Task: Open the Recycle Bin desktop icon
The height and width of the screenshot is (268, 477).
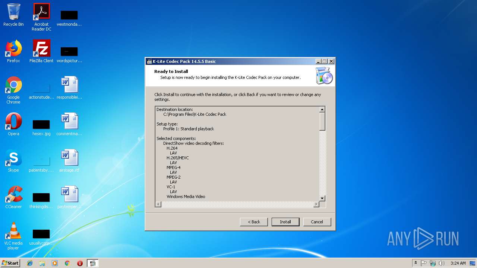Action: pyautogui.click(x=13, y=15)
